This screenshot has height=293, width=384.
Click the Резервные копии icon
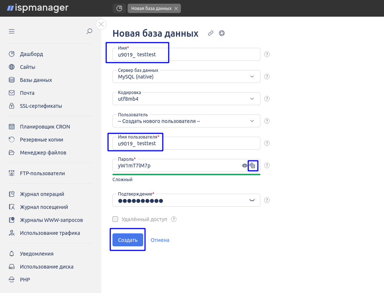point(11,140)
